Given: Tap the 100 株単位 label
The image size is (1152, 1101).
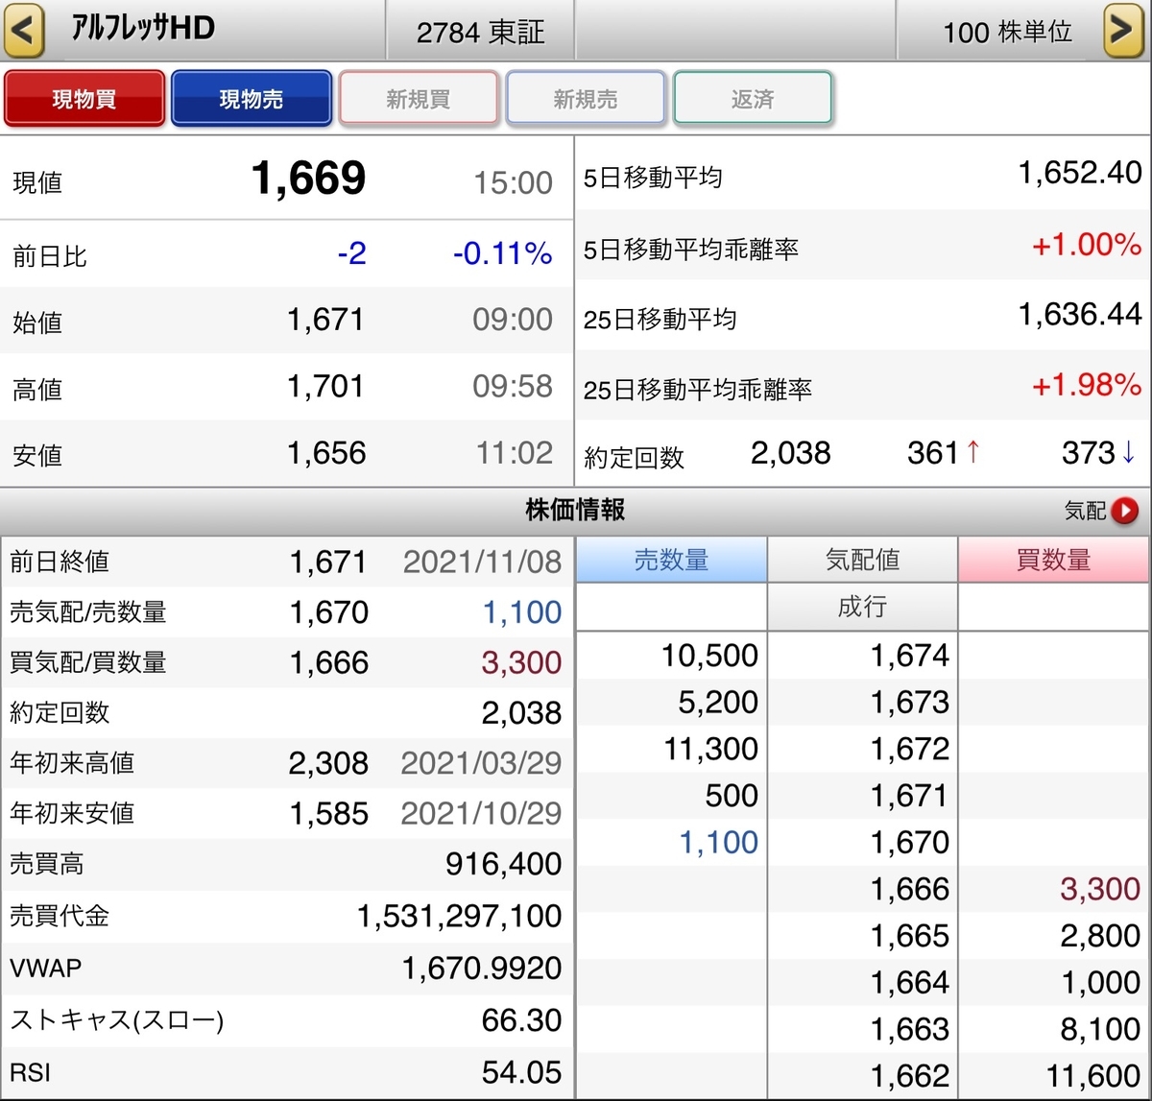Looking at the screenshot, I should coord(1007,33).
